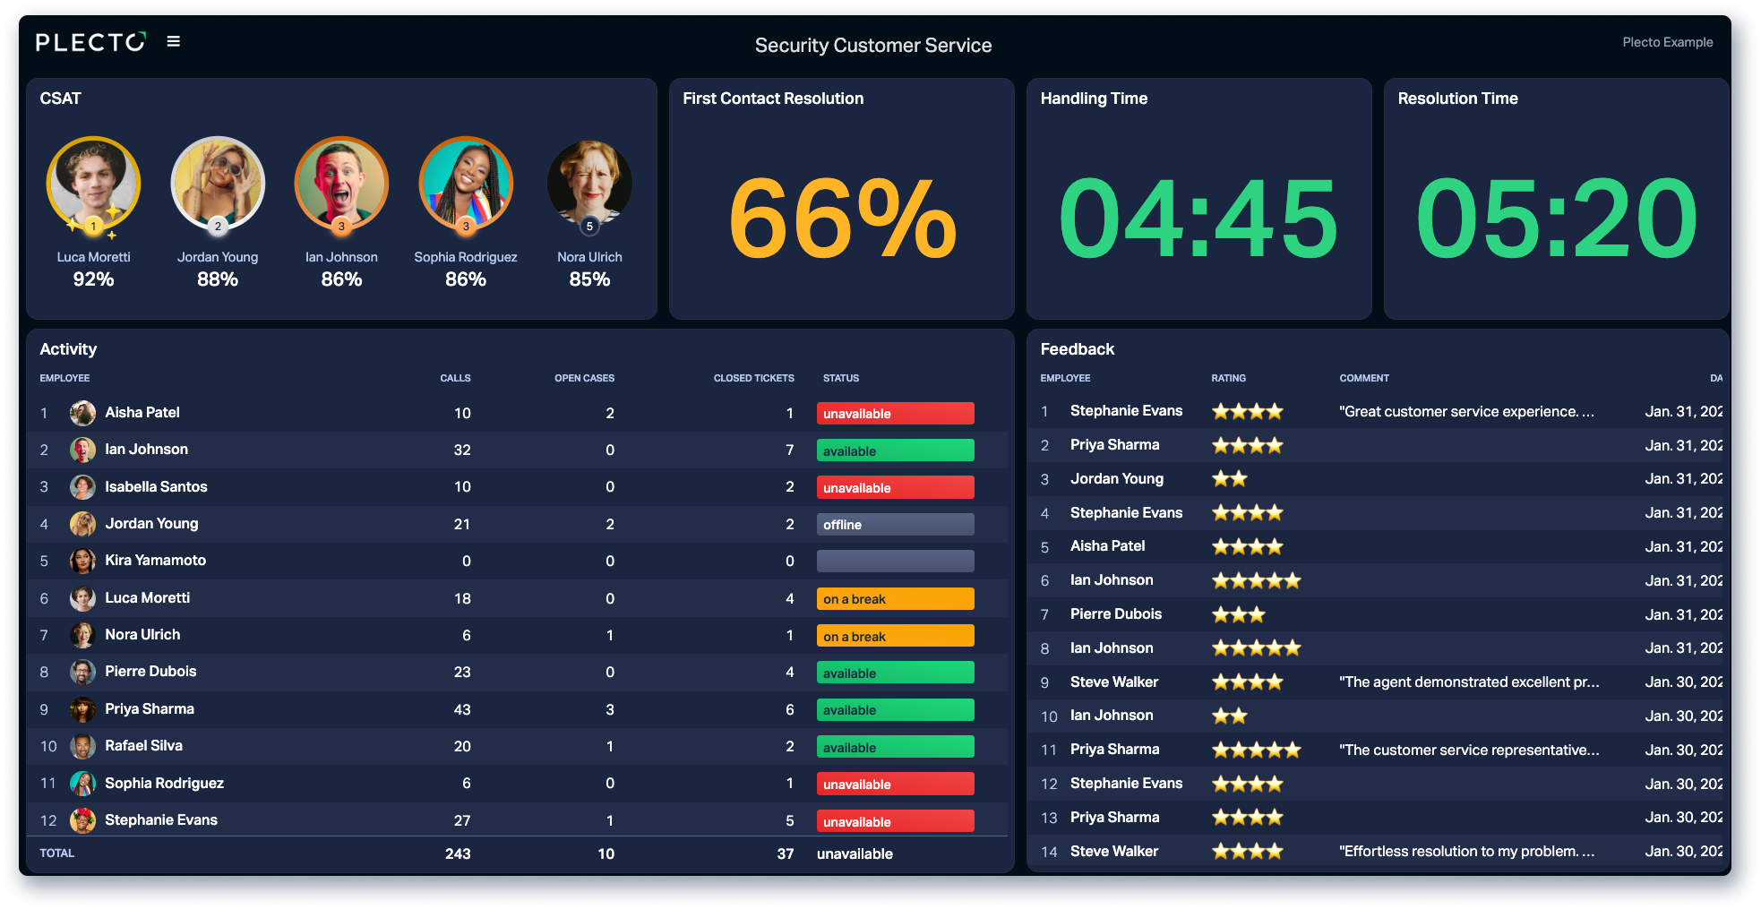Click Jordan Young's two-star feedback rating
This screenshot has height=909, width=1761.
1229,479
